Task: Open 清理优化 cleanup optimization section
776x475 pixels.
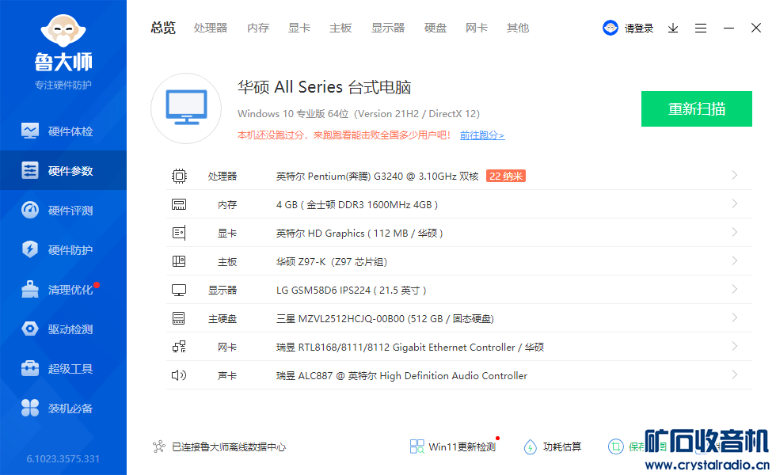Action: pyautogui.click(x=63, y=290)
